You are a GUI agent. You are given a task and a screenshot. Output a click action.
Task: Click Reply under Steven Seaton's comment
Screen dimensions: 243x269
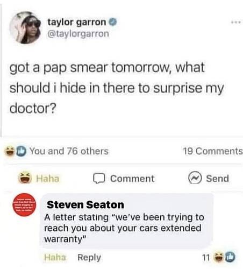(89, 258)
